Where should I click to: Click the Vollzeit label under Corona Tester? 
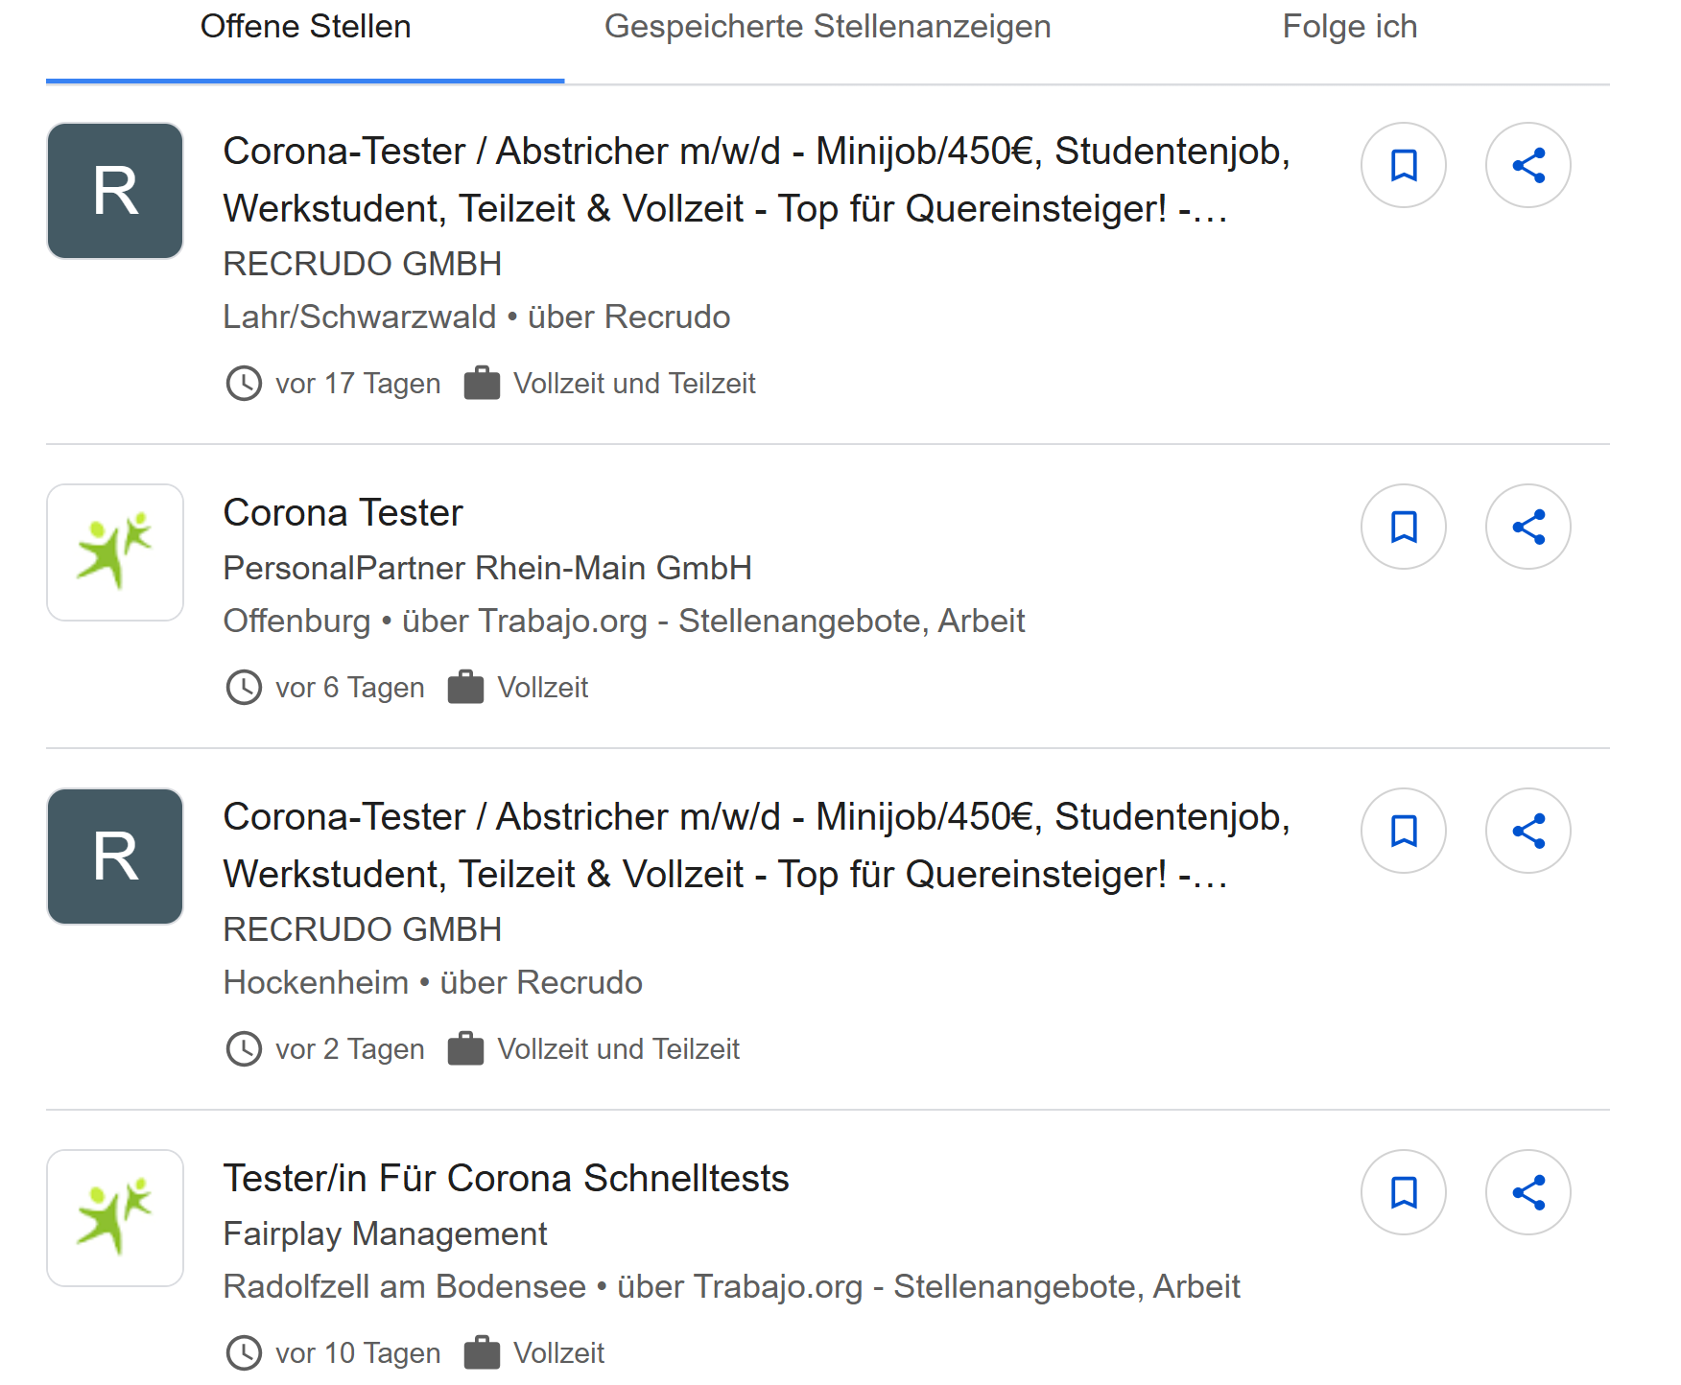click(x=542, y=687)
